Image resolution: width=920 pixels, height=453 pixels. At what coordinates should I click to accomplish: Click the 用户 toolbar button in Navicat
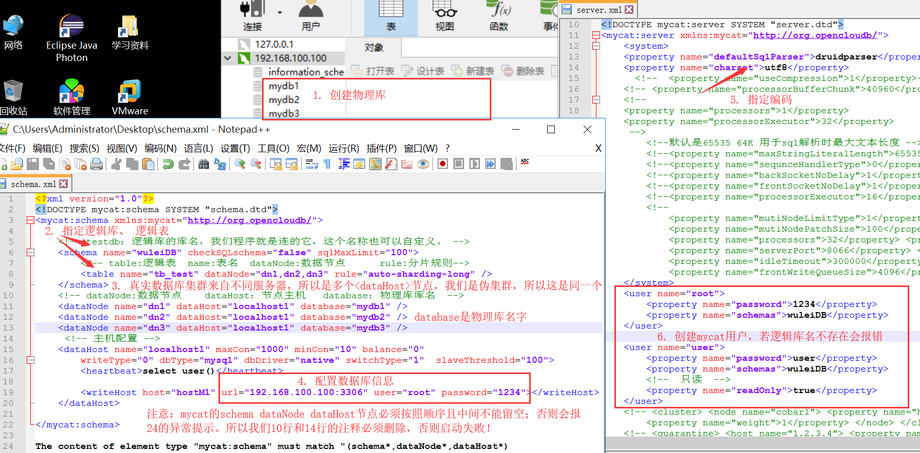click(311, 16)
